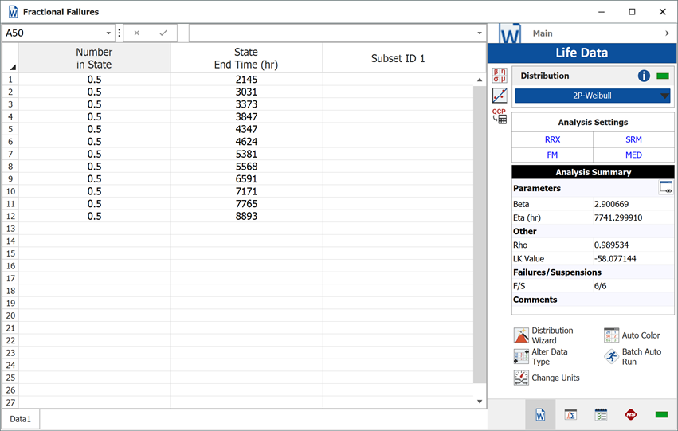
Task: Switch to the Data1 sheet tab
Action: (x=20, y=419)
